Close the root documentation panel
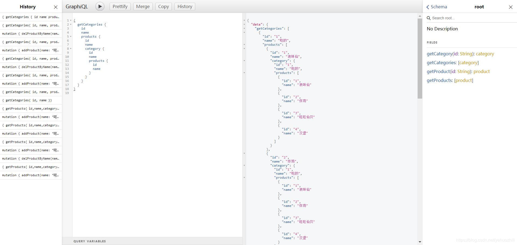 point(511,7)
